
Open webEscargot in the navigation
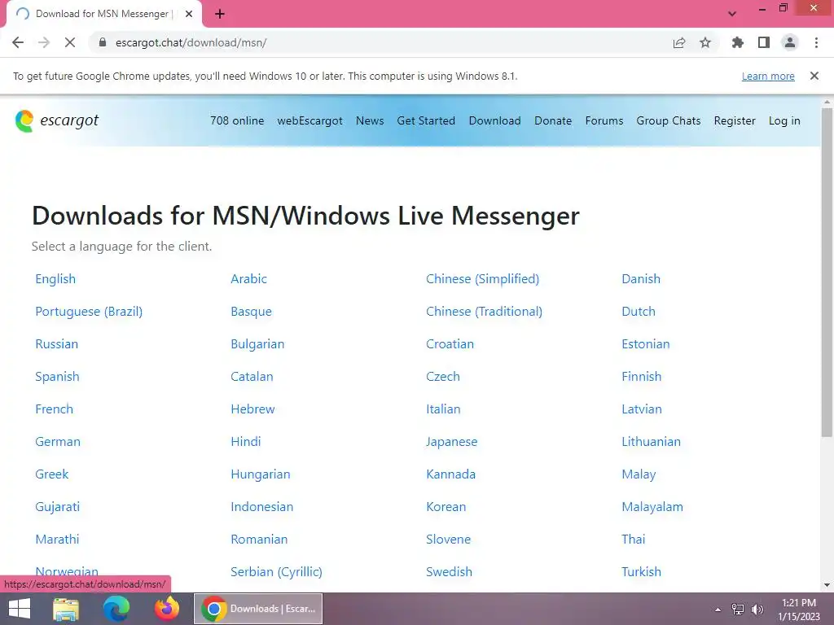coord(309,120)
